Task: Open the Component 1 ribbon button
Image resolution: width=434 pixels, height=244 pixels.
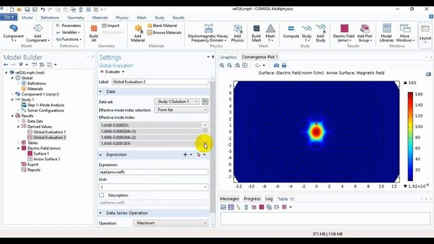Action: click(13, 33)
